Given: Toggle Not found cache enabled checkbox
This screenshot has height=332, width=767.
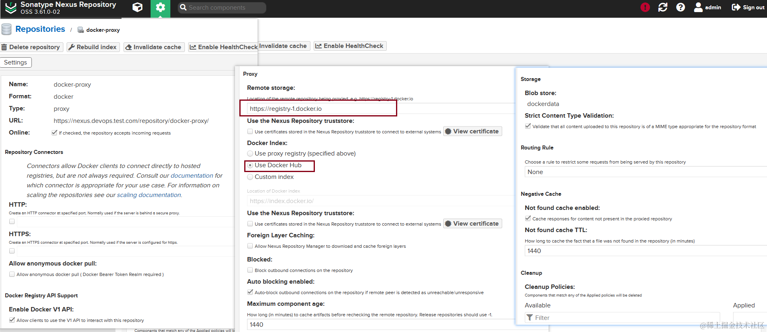Looking at the screenshot, I should coord(528,218).
